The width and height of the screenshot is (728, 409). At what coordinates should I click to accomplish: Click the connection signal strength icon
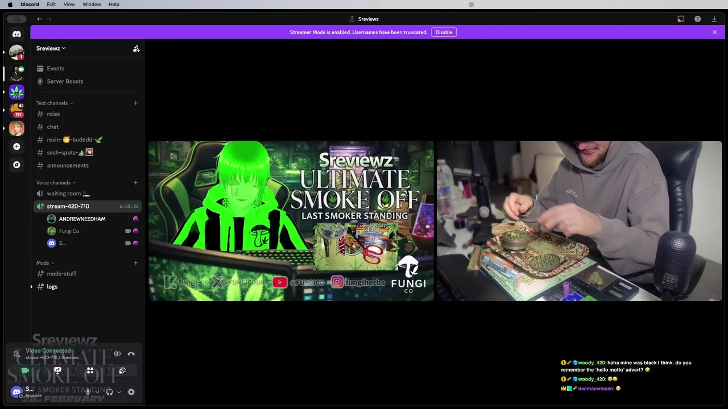click(x=16, y=354)
